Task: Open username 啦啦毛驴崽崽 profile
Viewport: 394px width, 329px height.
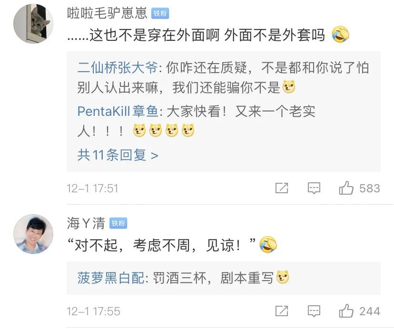Action: [107, 14]
